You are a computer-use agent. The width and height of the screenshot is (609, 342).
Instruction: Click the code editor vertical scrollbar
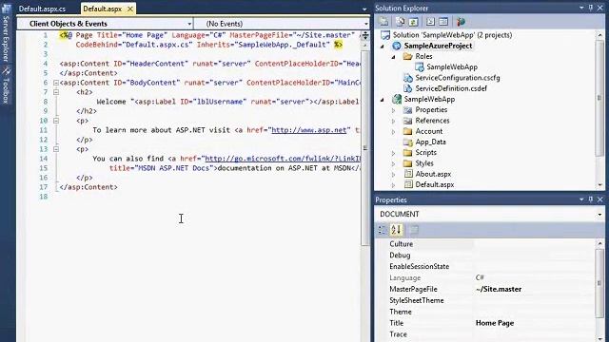[365, 147]
